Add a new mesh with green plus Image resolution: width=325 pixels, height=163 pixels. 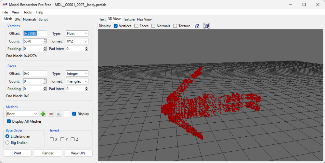[x=43, y=114]
